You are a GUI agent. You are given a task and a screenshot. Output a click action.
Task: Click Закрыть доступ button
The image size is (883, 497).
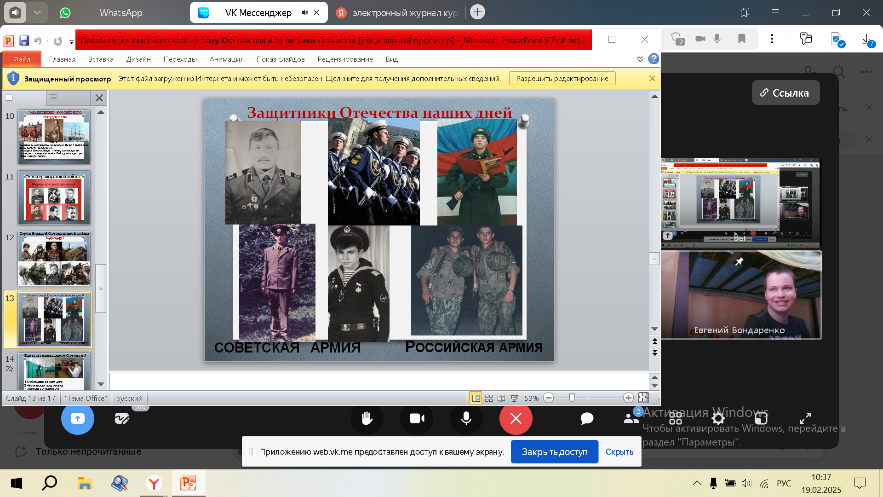coord(555,452)
